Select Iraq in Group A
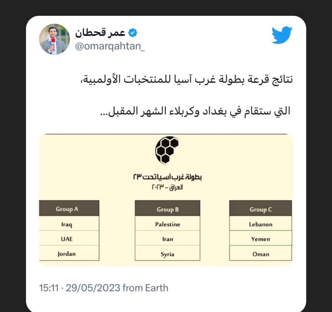 click(69, 224)
